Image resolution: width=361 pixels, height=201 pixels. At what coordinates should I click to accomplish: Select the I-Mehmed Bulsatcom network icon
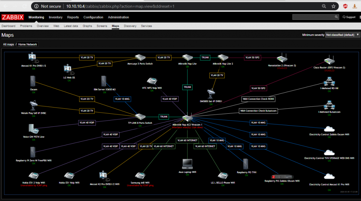pos(329,105)
